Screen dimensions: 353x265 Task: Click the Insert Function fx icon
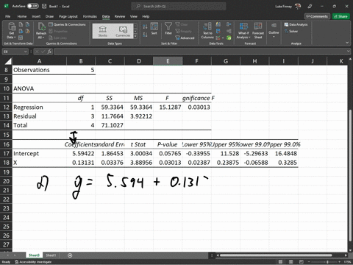(x=49, y=52)
